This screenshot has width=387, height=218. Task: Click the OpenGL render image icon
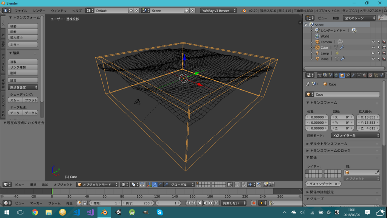[x=266, y=185]
